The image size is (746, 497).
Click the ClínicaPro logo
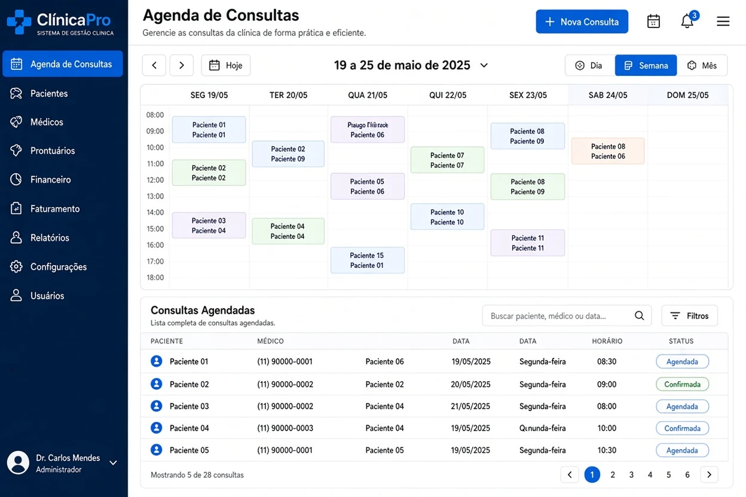(x=60, y=23)
